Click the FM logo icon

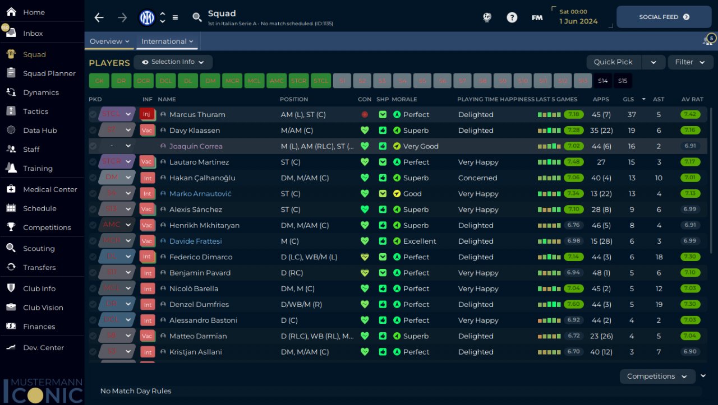[537, 17]
